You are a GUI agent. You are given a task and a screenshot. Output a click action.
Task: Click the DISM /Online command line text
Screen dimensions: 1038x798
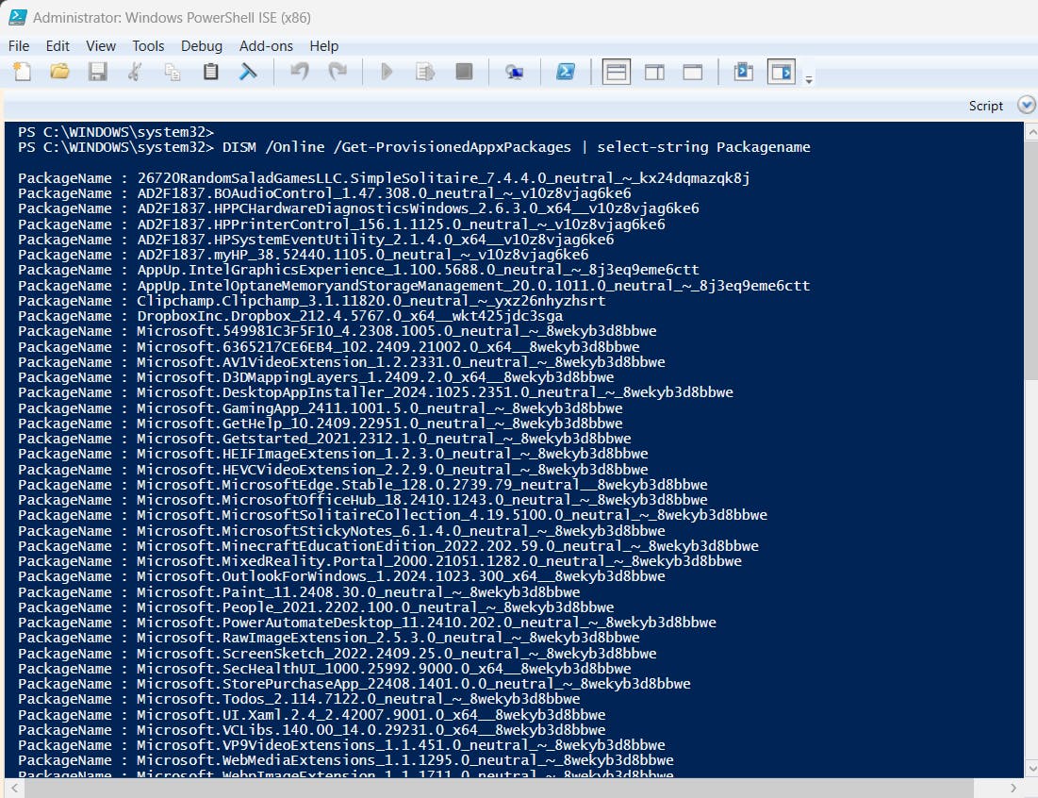[516, 147]
